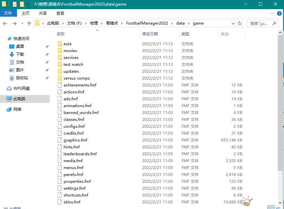Open Desktop (桌面) in quick access
284x209 pixels.
pyautogui.click(x=20, y=47)
